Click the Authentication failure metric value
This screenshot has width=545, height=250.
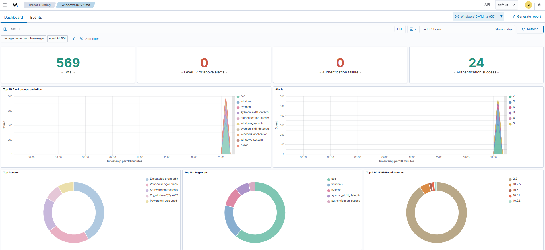(340, 63)
